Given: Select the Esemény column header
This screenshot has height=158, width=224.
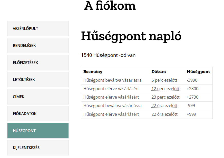Looking at the screenshot, I should (91, 72).
